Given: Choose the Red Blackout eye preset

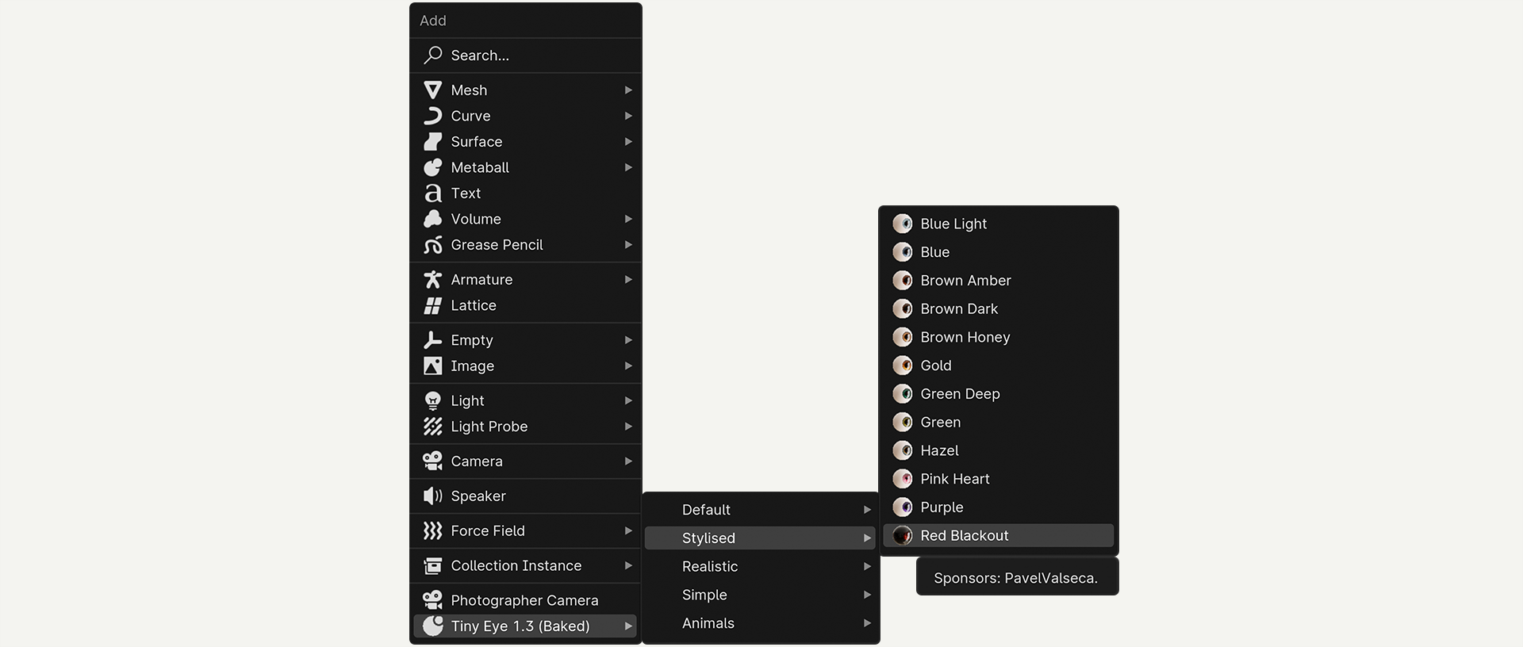Looking at the screenshot, I should (964, 536).
